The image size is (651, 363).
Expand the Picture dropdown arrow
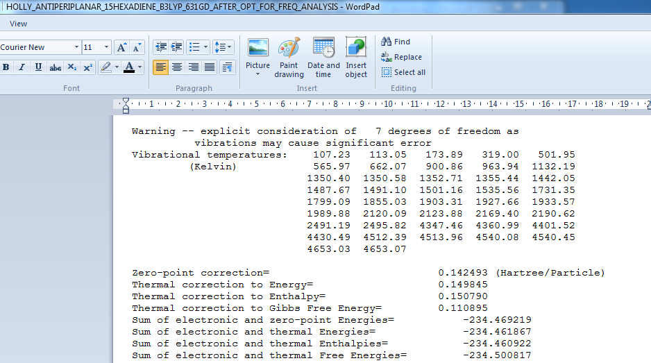pos(257,75)
